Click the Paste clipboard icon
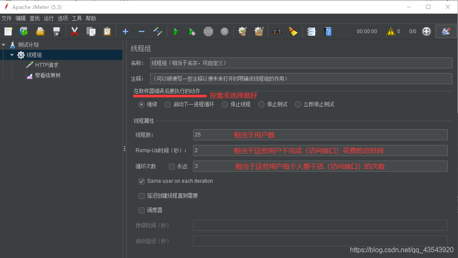Viewport: 458px width, 258px height. point(107,31)
